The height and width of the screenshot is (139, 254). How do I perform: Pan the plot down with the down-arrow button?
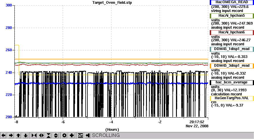26,135
